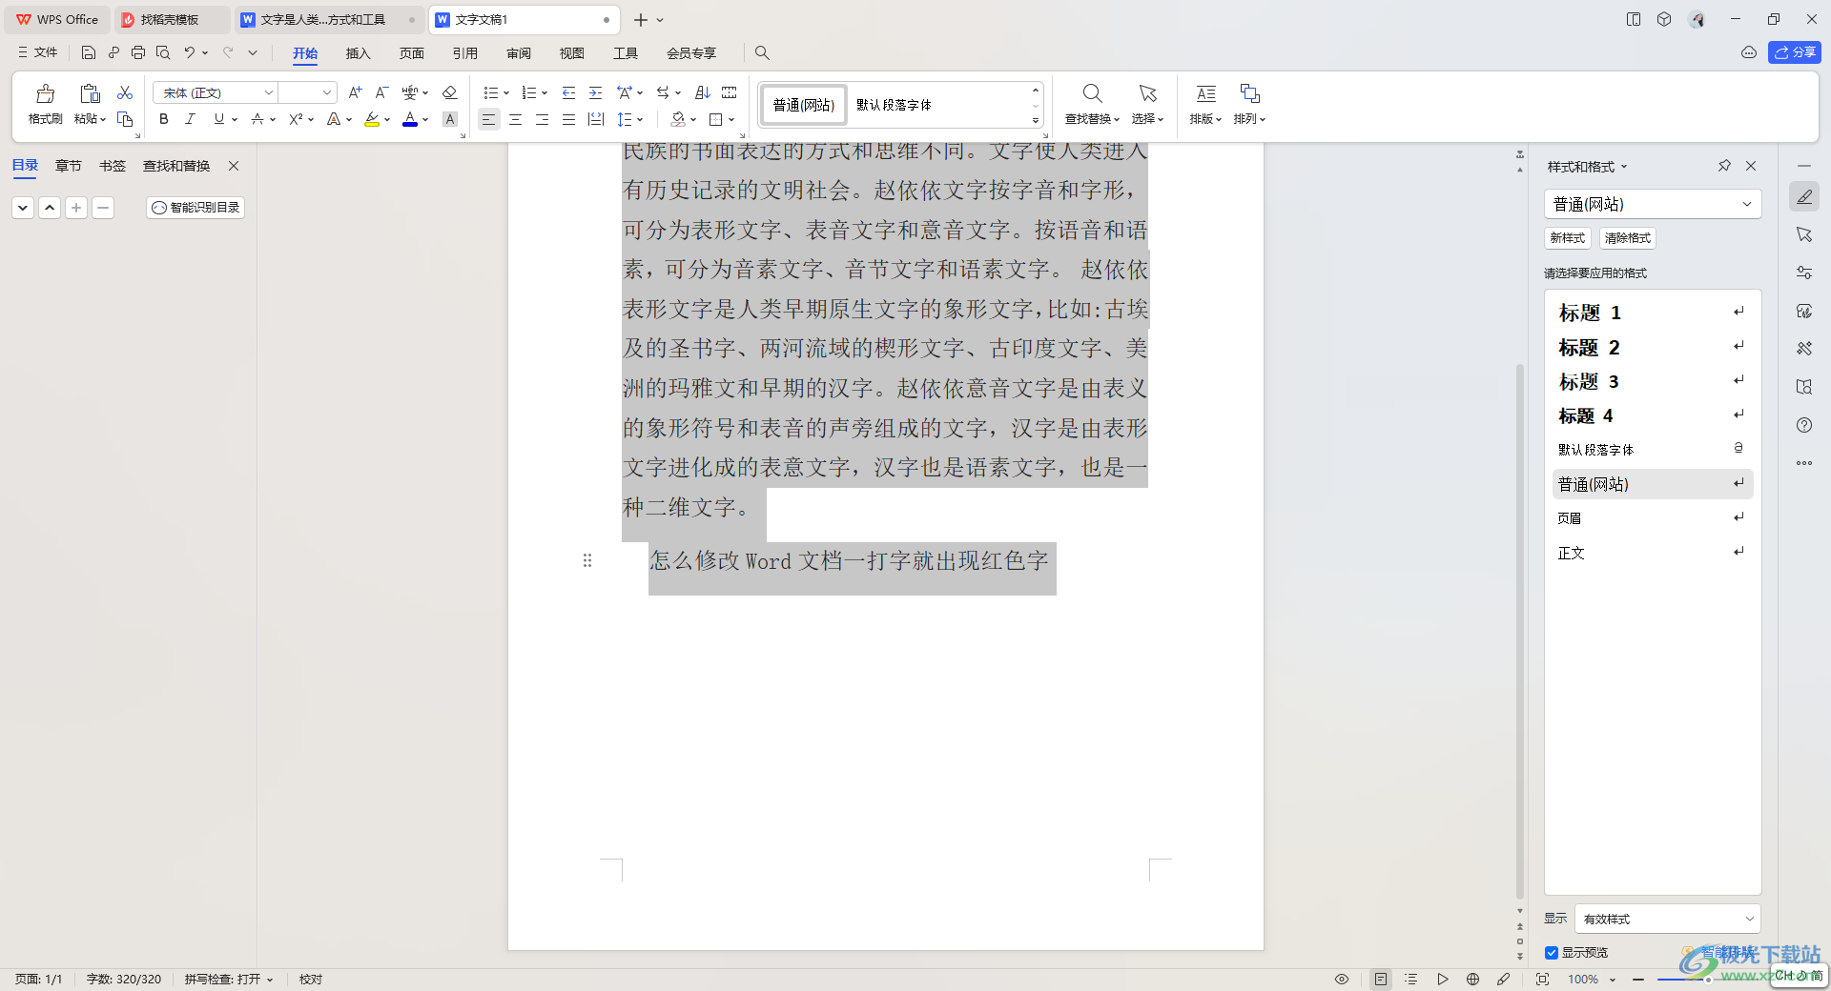The image size is (1831, 991).
Task: Open the Page (页面) ribbon tab
Action: tap(411, 53)
